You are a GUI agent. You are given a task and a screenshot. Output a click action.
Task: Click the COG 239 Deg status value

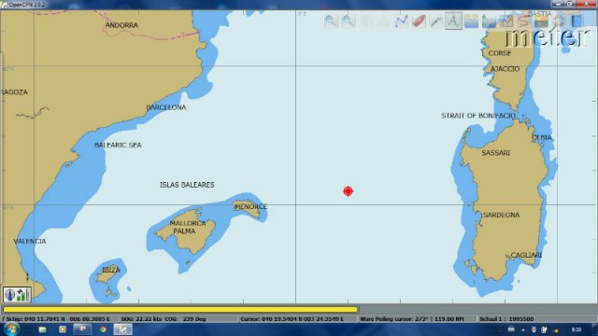[x=185, y=319]
